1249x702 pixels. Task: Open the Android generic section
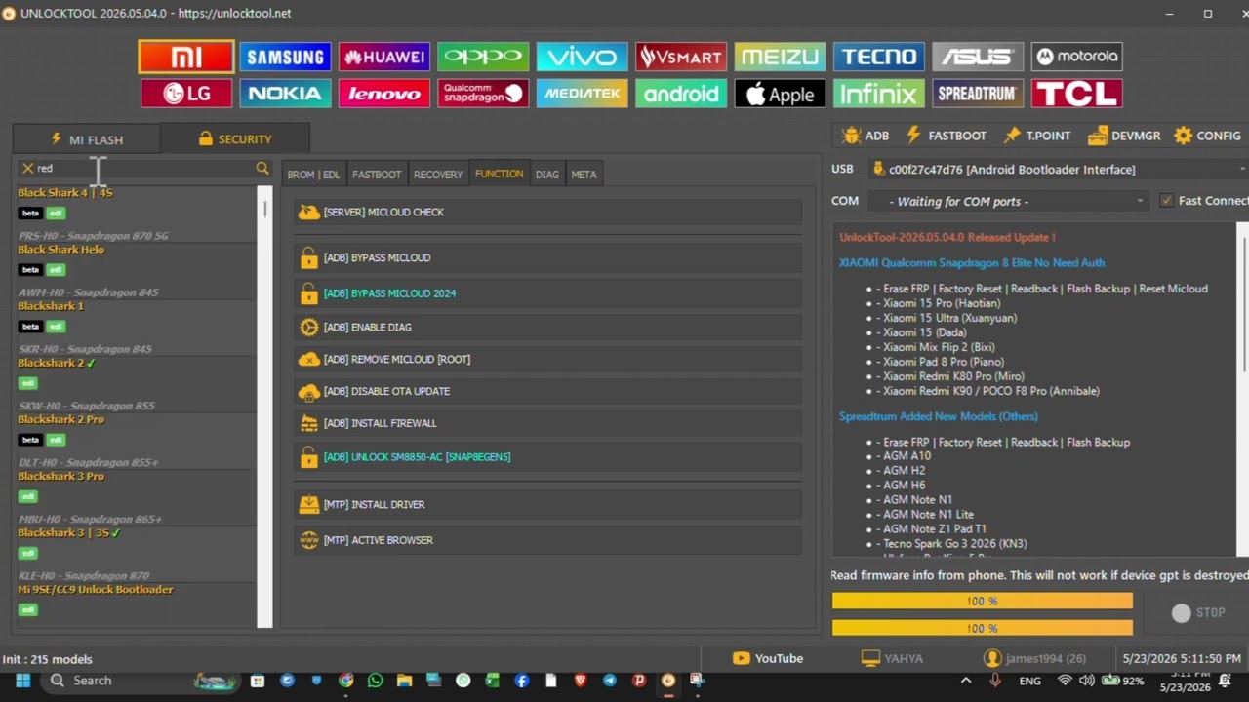[681, 94]
